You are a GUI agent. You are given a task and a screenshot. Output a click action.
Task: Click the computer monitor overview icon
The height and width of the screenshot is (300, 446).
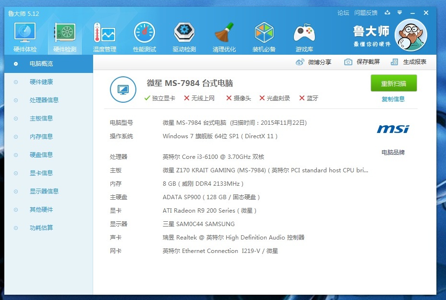point(123,90)
